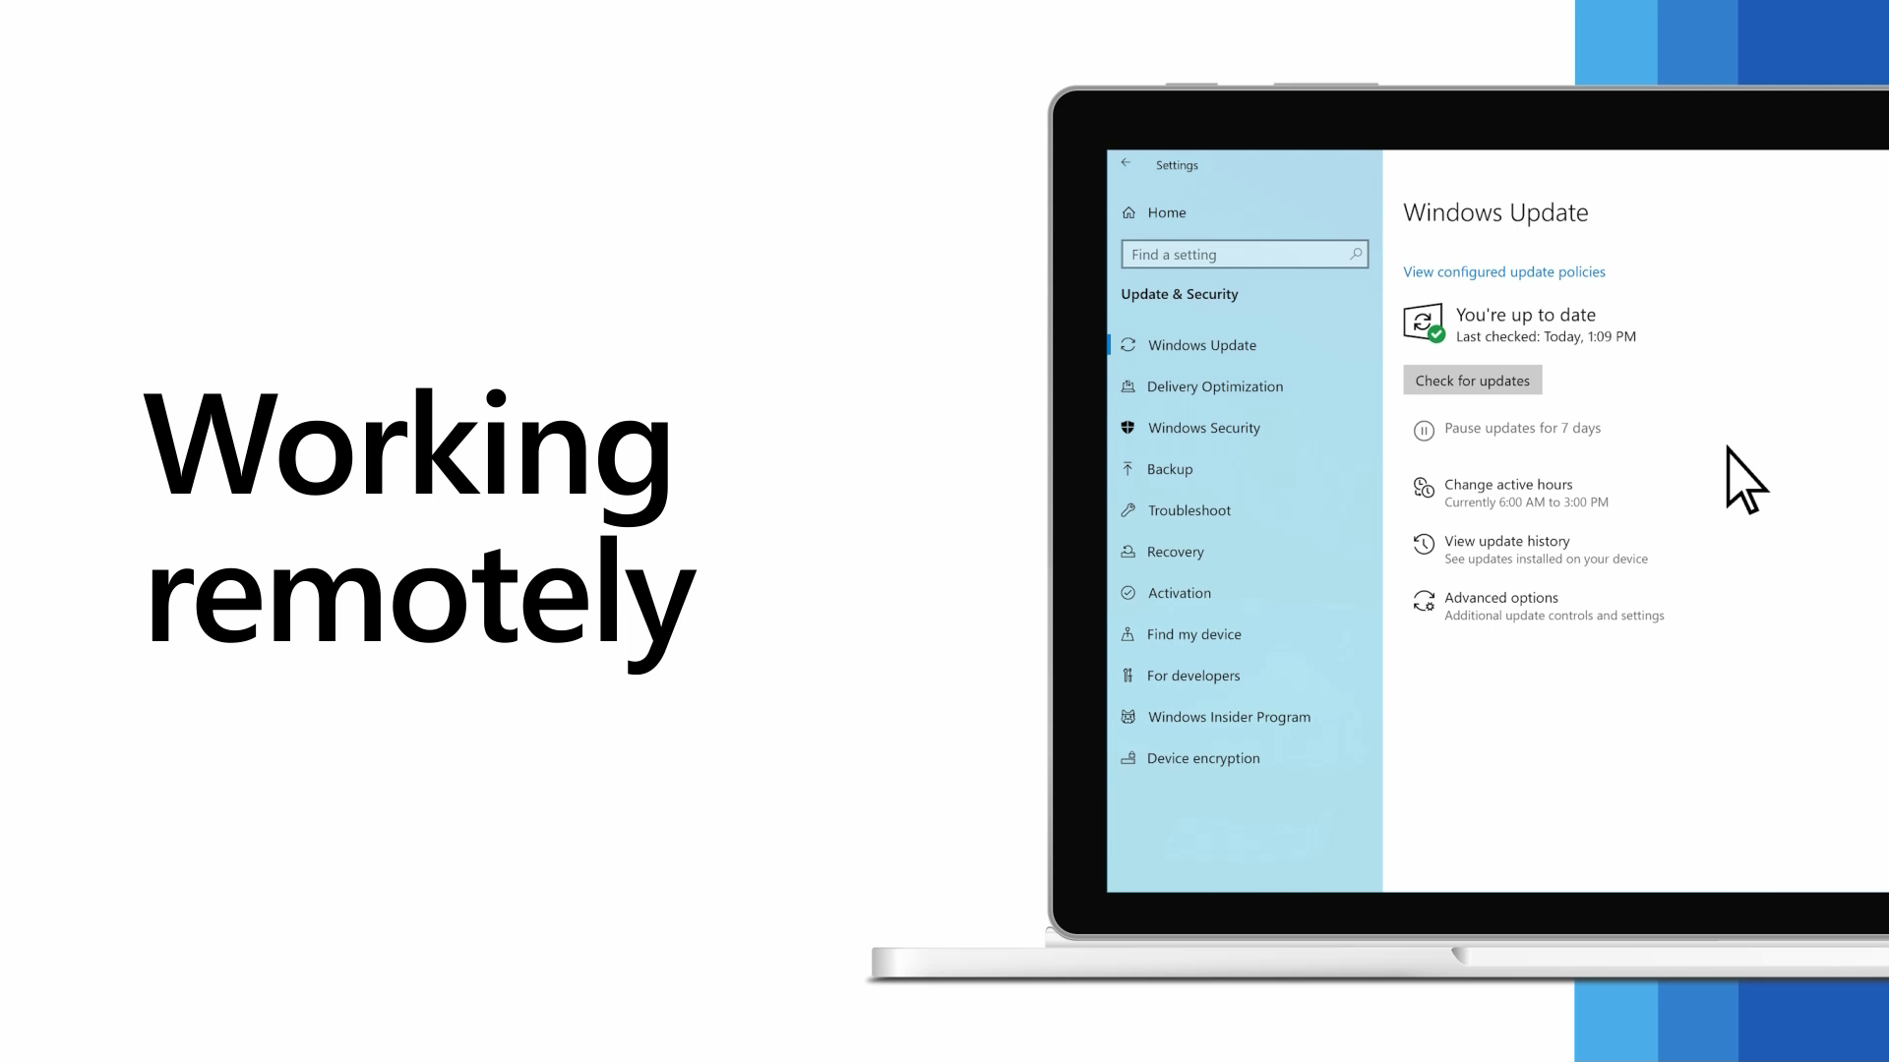The image size is (1889, 1062).
Task: Enable Windows Insider Program toggle
Action: pyautogui.click(x=1227, y=716)
